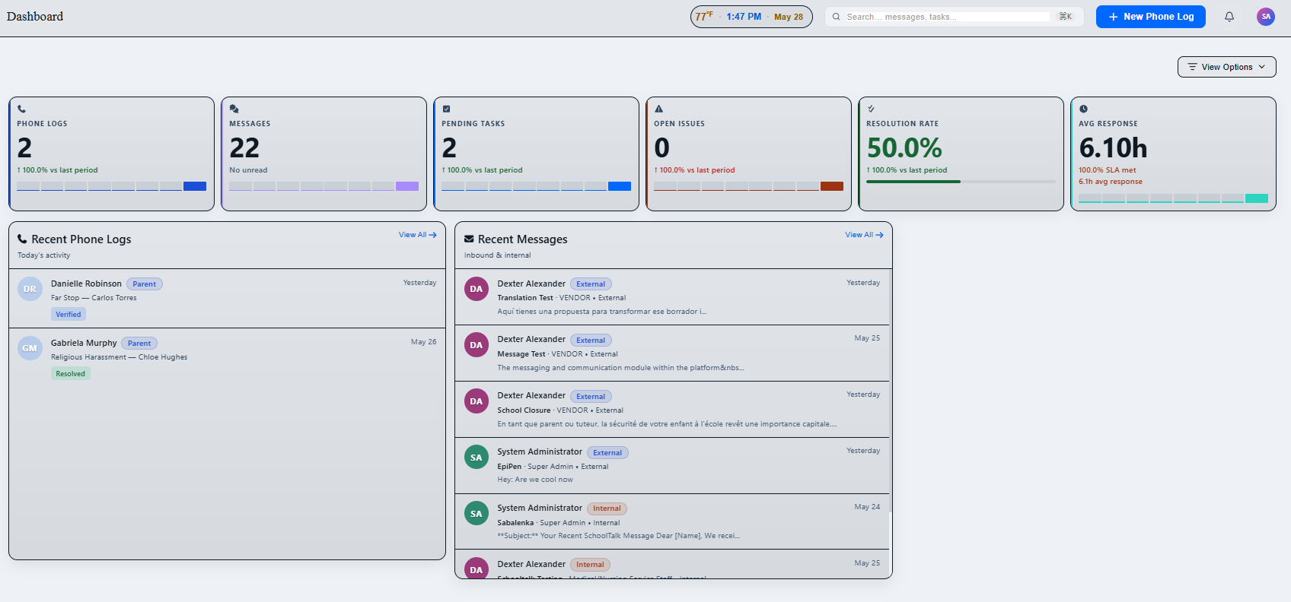
Task: Click External tag on Translation Test message
Action: tap(591, 284)
